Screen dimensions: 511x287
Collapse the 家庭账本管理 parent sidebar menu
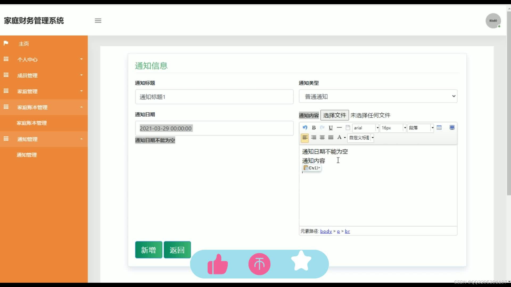[44, 107]
